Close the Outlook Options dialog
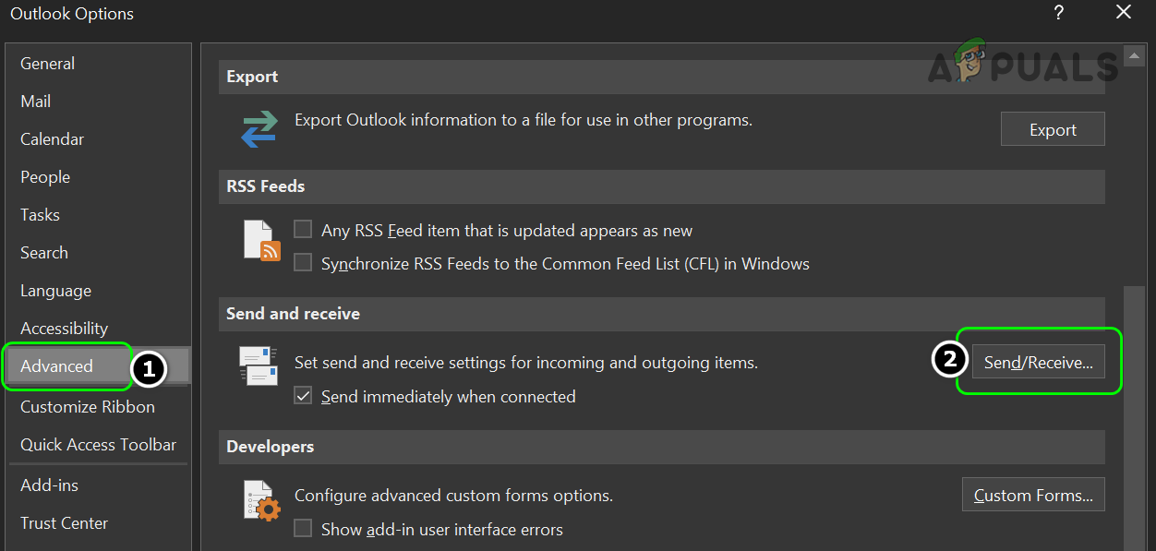 coord(1123,13)
